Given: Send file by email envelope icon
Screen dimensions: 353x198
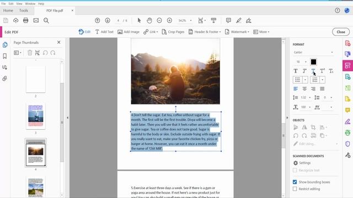Looking at the screenshot, I should point(36,20).
